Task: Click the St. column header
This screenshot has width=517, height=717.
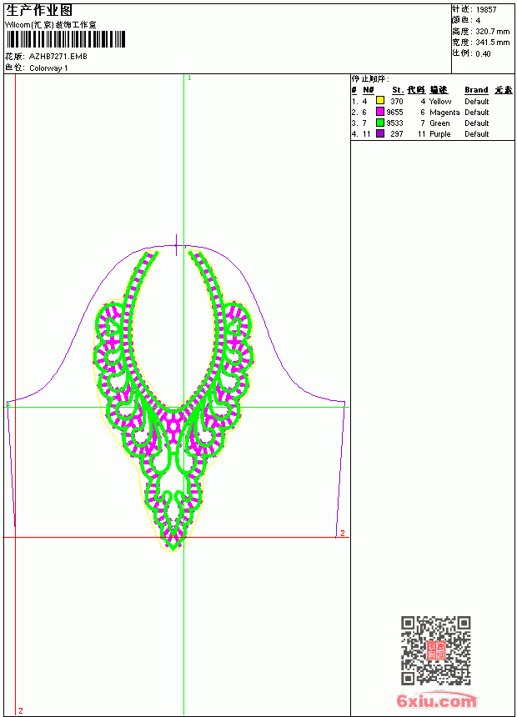Action: pyautogui.click(x=398, y=90)
